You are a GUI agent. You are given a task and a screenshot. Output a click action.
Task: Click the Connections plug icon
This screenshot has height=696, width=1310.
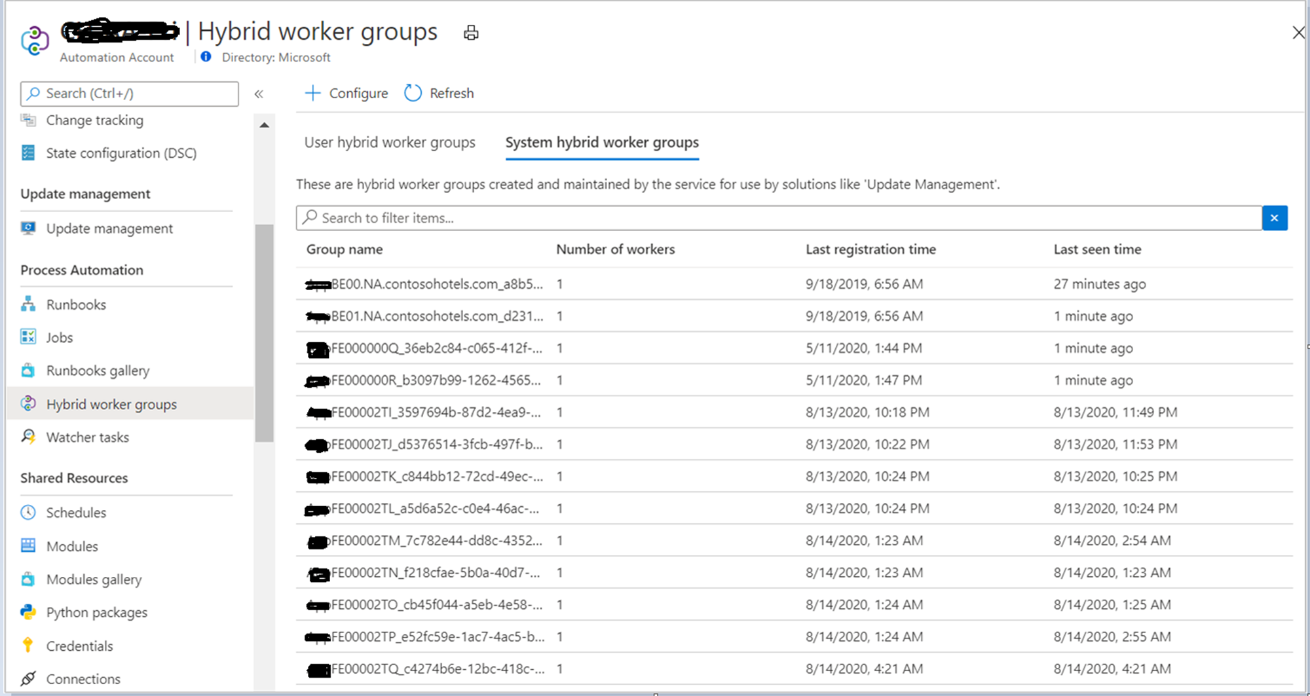click(x=28, y=678)
